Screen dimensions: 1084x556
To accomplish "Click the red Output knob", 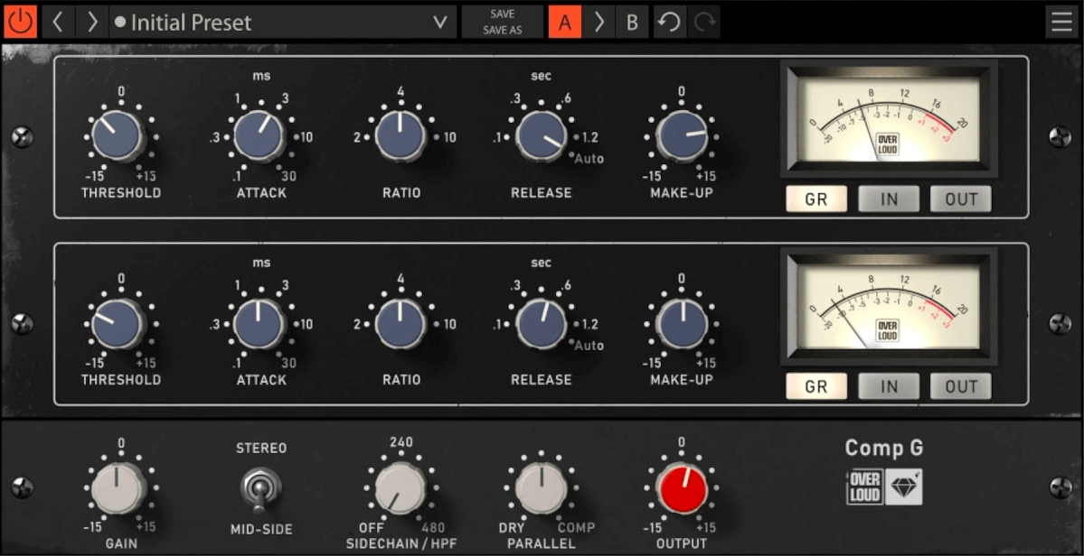I will [682, 488].
